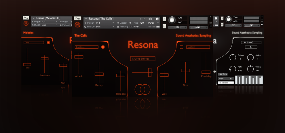Take a snapshot with the camera icon

[150, 19]
